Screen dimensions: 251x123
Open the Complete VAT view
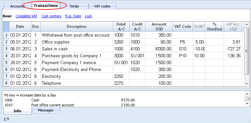click(x=27, y=16)
